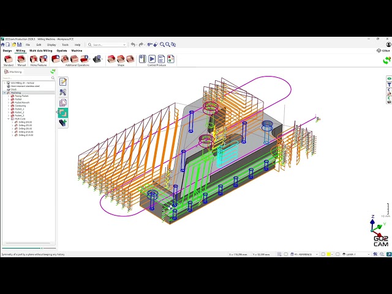Open the LAYER-1 dropdown
This screenshot has height=294, width=392.
pyautogui.click(x=369, y=254)
